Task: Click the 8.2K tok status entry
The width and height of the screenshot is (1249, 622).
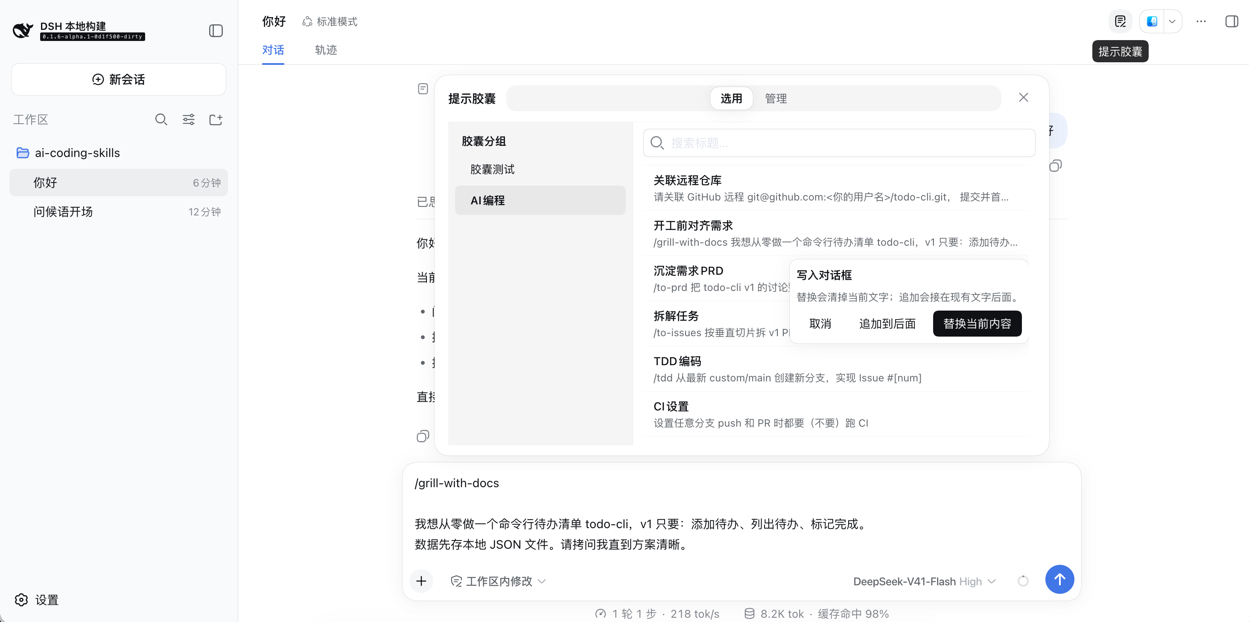Action: tap(774, 613)
